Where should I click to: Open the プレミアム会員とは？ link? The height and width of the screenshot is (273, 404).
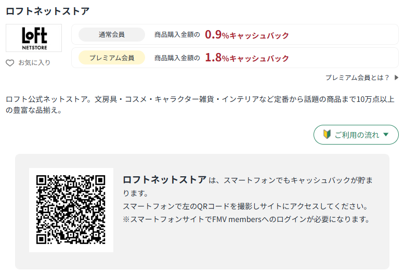click(357, 77)
